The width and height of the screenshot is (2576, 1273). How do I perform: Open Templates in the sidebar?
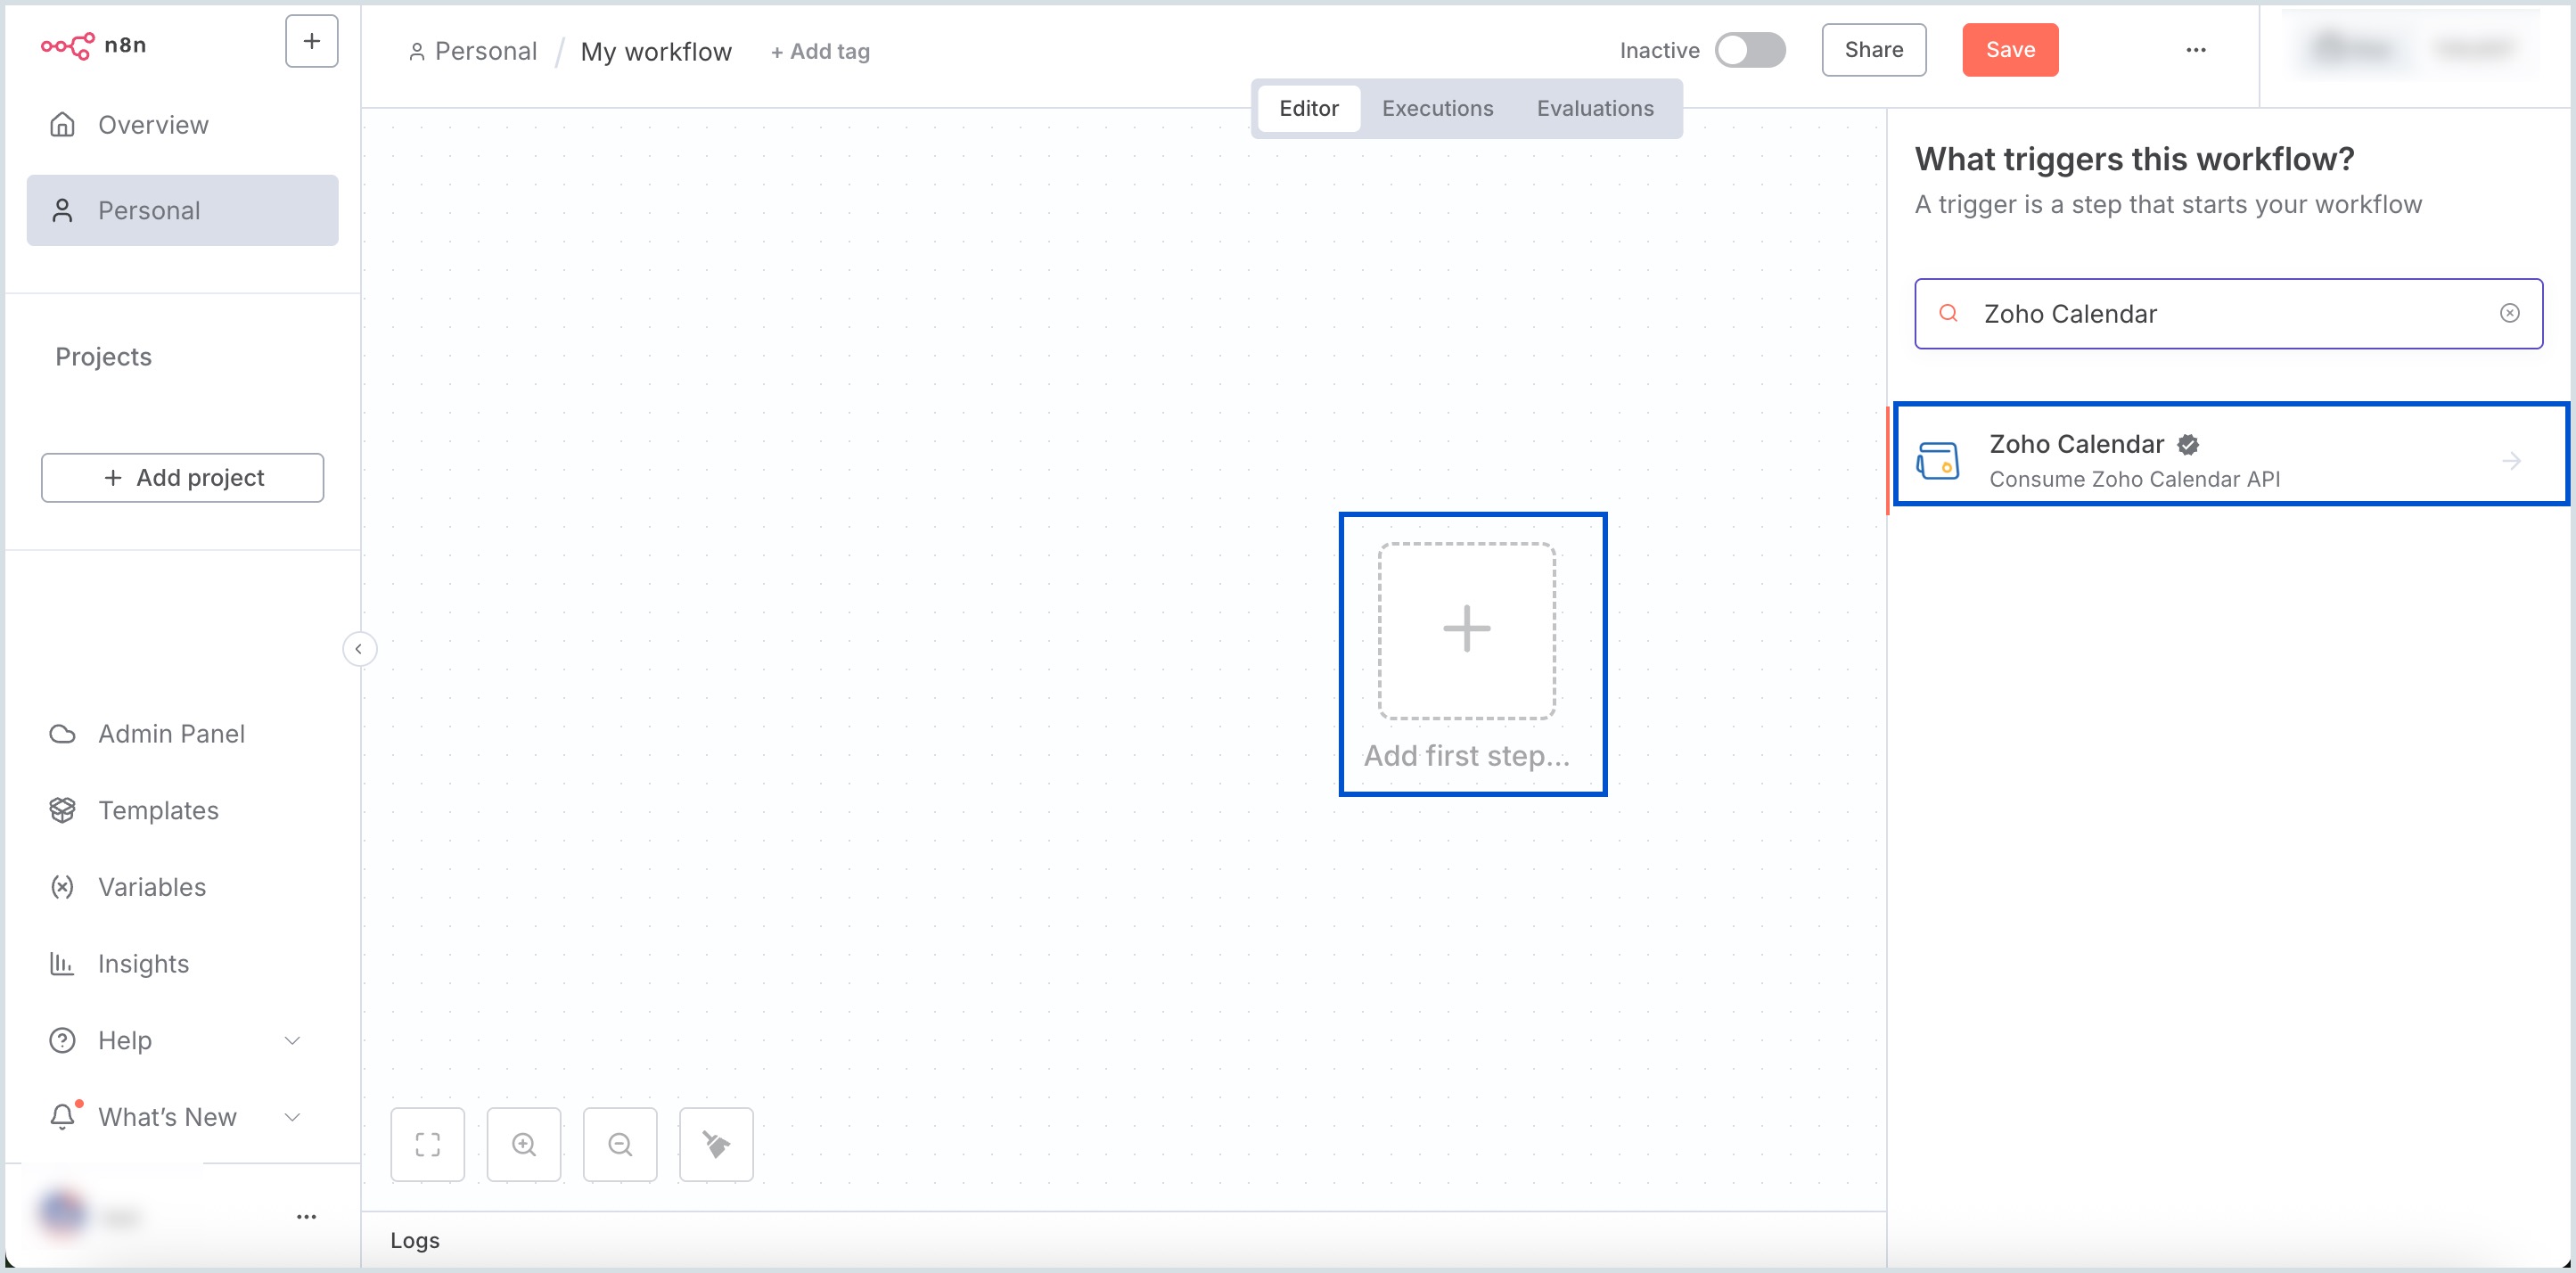(158, 810)
